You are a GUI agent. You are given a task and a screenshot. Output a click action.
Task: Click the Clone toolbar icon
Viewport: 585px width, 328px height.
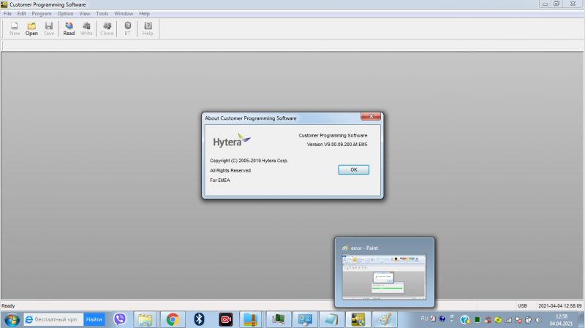point(107,28)
